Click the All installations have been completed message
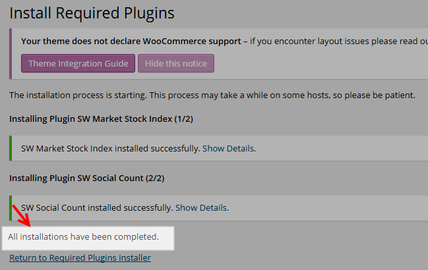 [83, 237]
